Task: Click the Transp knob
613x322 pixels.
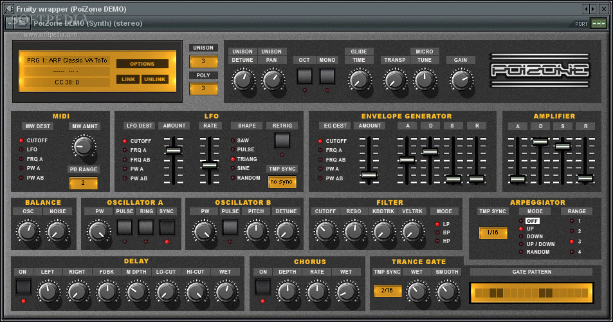Action: 394,80
